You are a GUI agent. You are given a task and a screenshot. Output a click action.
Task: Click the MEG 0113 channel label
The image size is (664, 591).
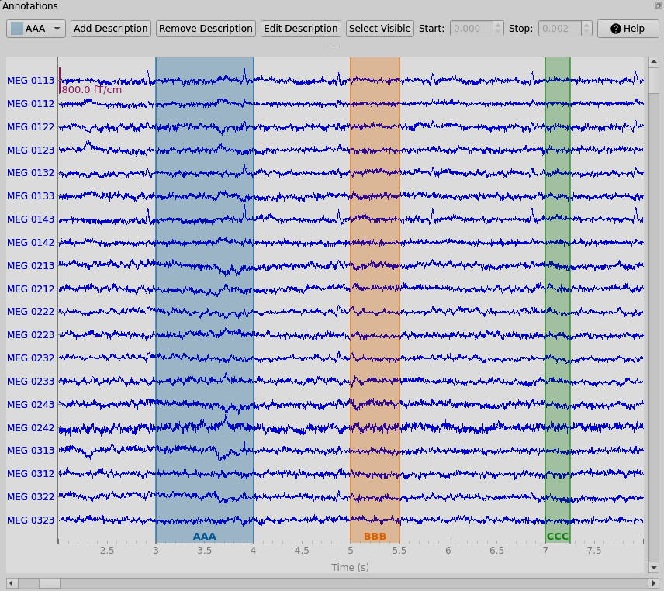coord(31,80)
